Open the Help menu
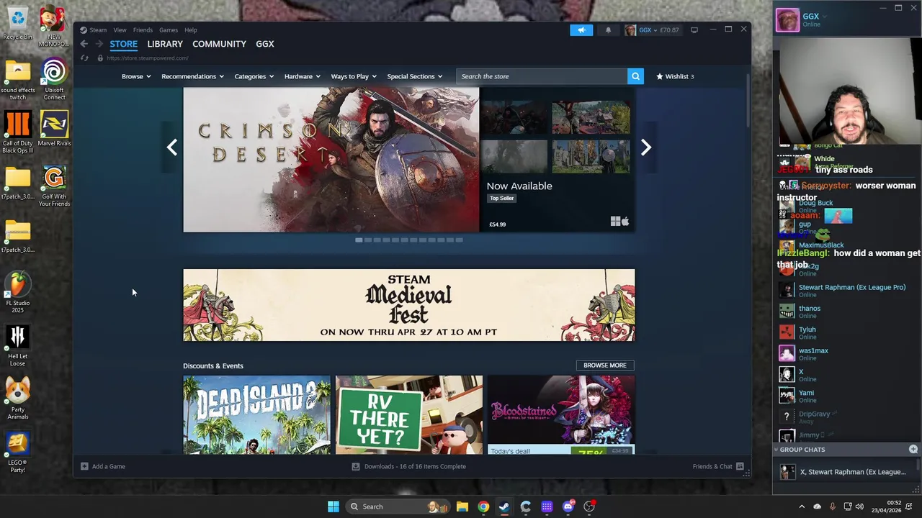The width and height of the screenshot is (922, 518). point(190,29)
